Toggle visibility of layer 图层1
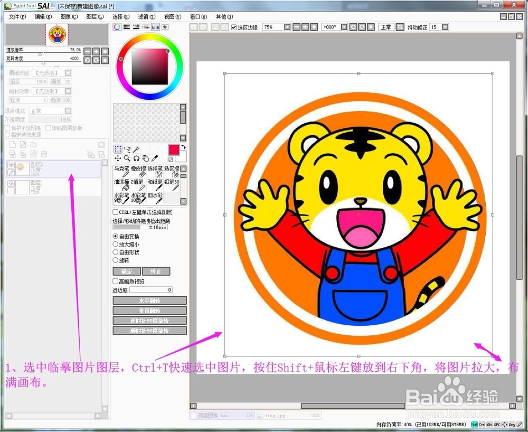528x432 pixels. click(11, 183)
